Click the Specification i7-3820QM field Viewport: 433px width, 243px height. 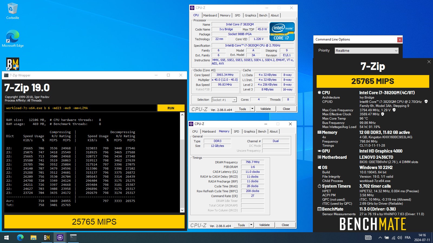coord(253,45)
